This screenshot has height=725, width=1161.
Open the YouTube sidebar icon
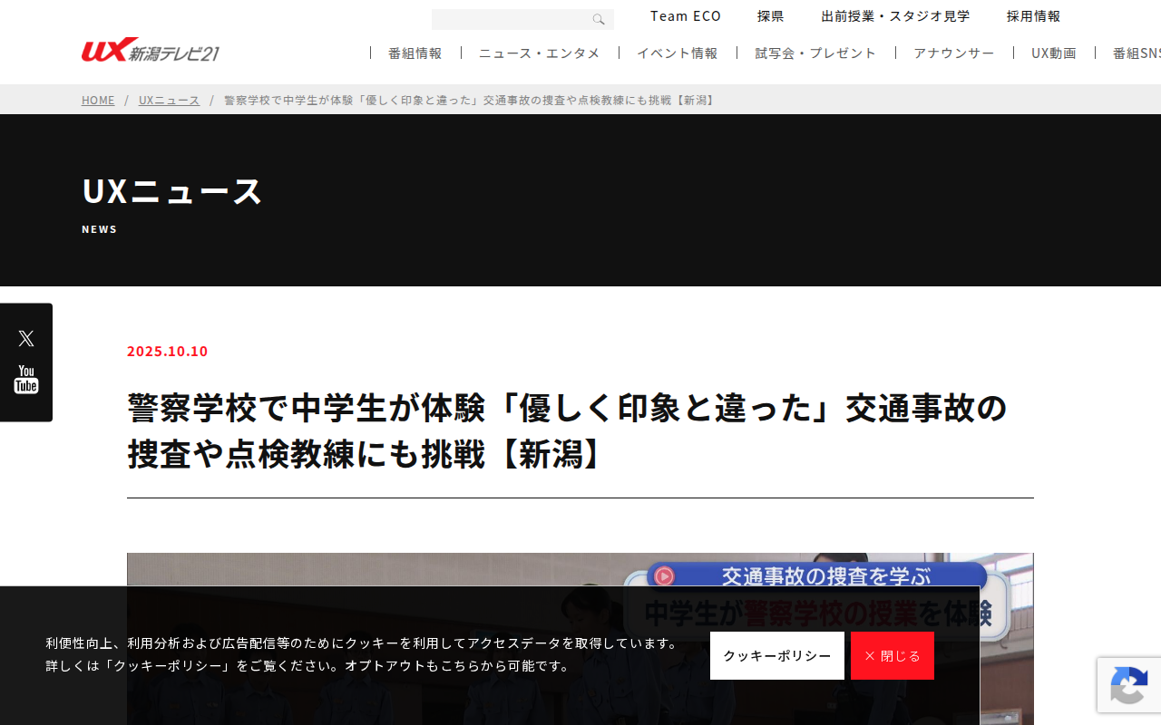point(26,380)
